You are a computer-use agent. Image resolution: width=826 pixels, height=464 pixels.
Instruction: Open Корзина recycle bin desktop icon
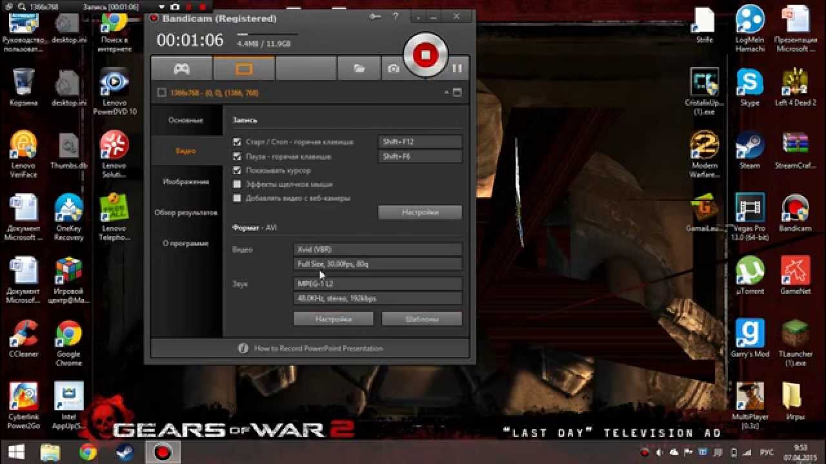point(24,87)
